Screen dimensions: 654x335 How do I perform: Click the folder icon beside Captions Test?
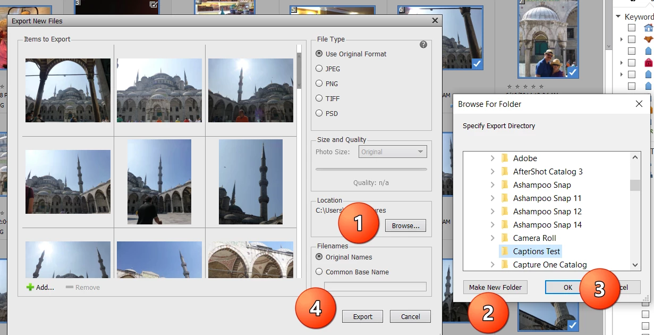click(505, 251)
